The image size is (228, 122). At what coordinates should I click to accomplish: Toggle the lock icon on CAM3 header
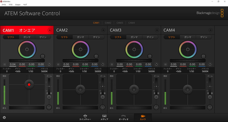pos(157,30)
